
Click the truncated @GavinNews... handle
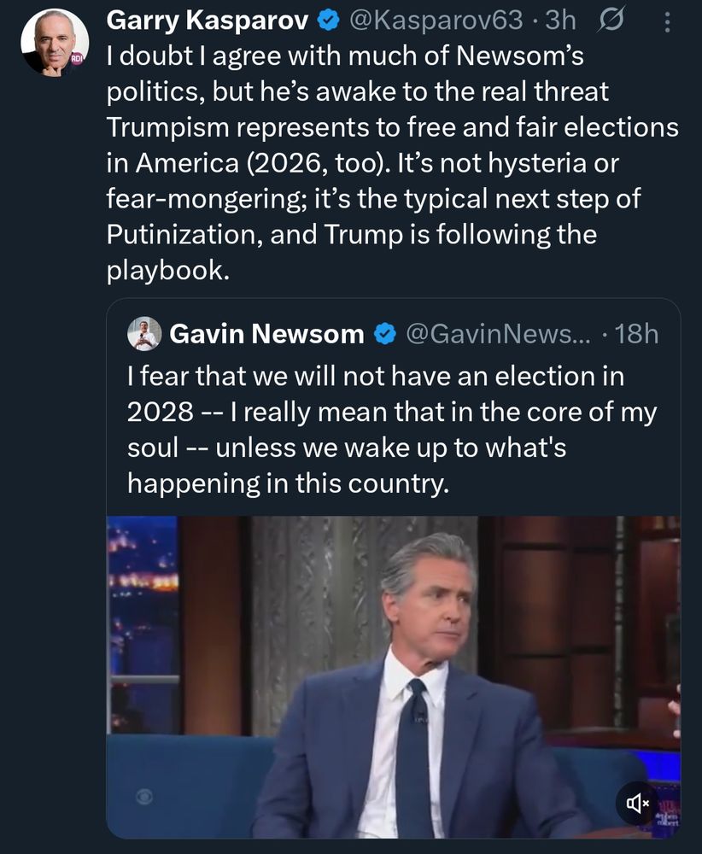click(491, 334)
